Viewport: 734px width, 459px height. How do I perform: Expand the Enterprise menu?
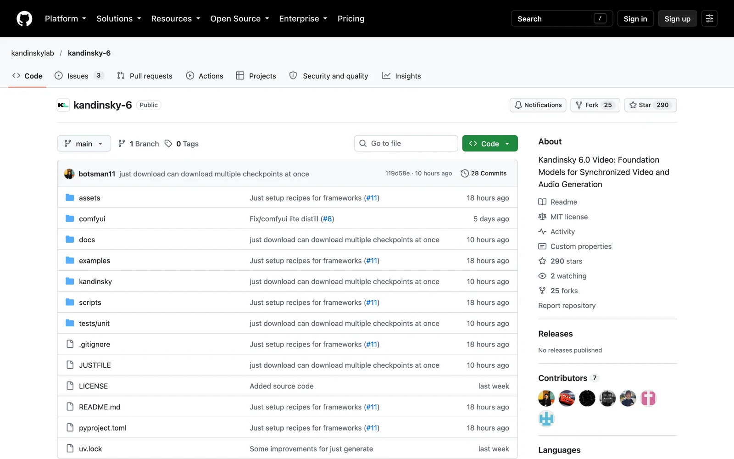click(x=303, y=19)
